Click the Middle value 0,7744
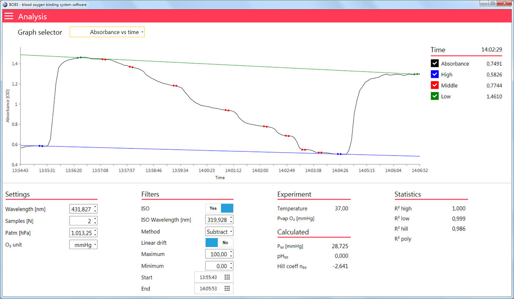The image size is (514, 299). coord(494,85)
